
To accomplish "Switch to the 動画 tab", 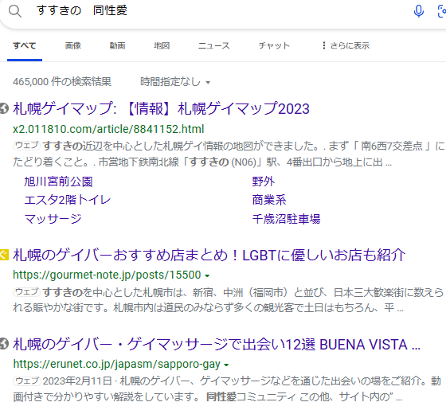I will pyautogui.click(x=118, y=45).
